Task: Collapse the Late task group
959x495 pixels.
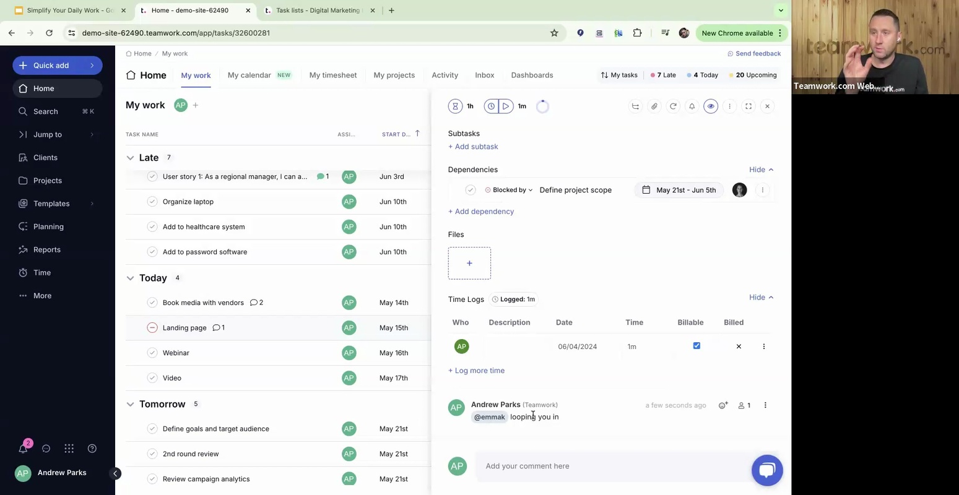Action: [x=130, y=158]
